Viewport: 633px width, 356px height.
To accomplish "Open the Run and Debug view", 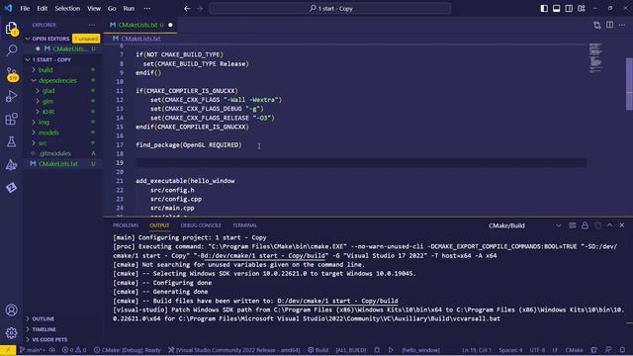I will click(x=11, y=96).
